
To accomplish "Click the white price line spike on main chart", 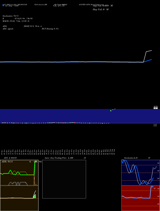I will click(148, 56).
